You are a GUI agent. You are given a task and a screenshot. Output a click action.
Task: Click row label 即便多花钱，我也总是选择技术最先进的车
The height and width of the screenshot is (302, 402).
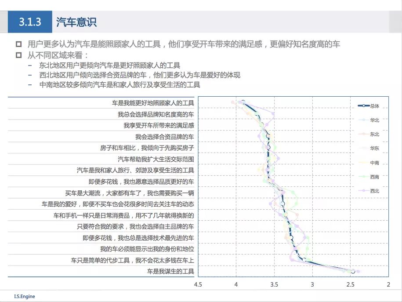click(138, 238)
